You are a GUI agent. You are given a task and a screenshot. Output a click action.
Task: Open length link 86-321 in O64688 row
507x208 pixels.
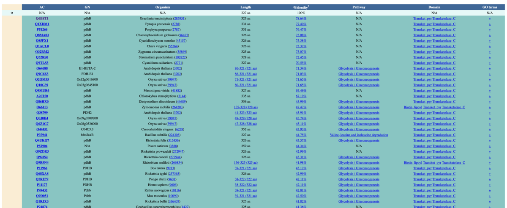click(246, 68)
